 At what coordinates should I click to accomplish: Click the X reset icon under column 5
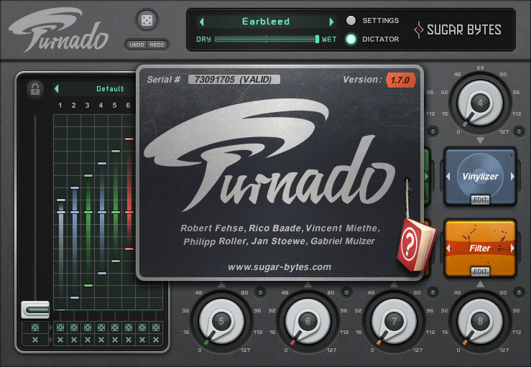[115, 340]
